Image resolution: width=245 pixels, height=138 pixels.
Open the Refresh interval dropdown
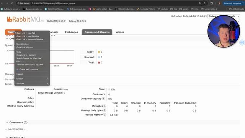[224, 16]
